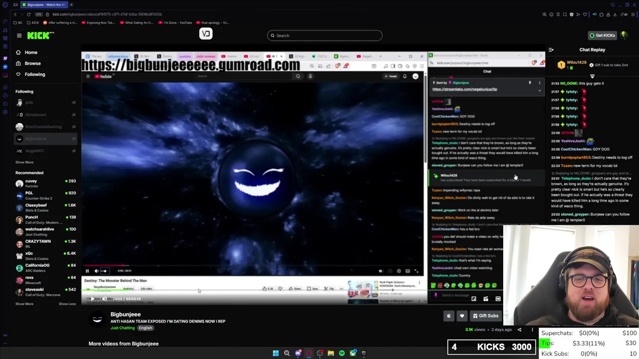
Task: Open Bigbunjeee's smiley channel avatar
Action: (x=97, y=319)
